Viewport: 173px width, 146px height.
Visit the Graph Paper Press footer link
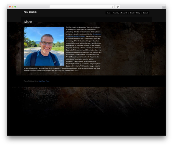pyautogui.click(x=44, y=81)
